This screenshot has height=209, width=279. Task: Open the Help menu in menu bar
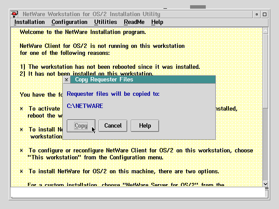pos(157,22)
